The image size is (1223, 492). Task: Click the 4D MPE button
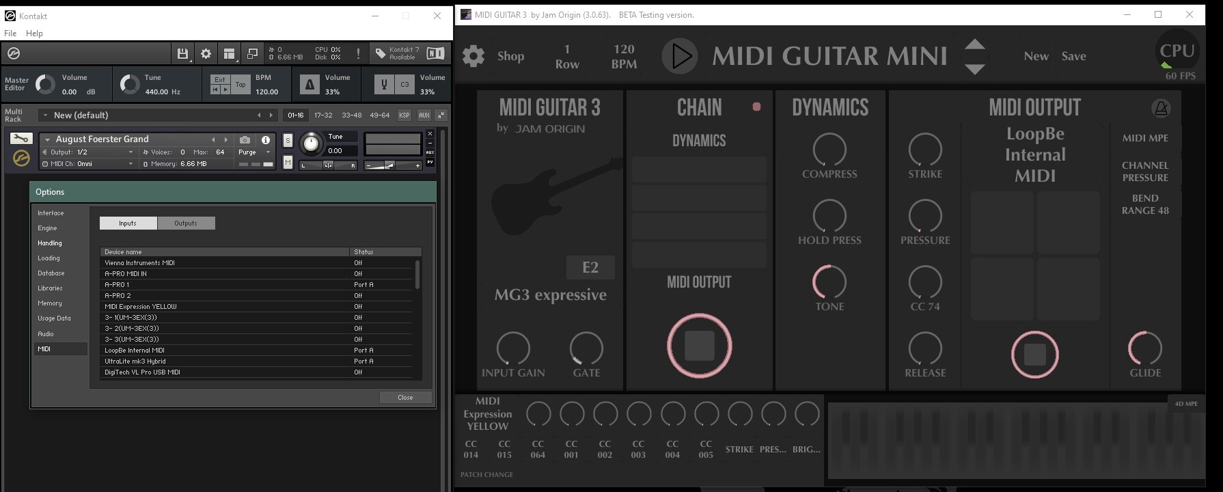(1186, 403)
